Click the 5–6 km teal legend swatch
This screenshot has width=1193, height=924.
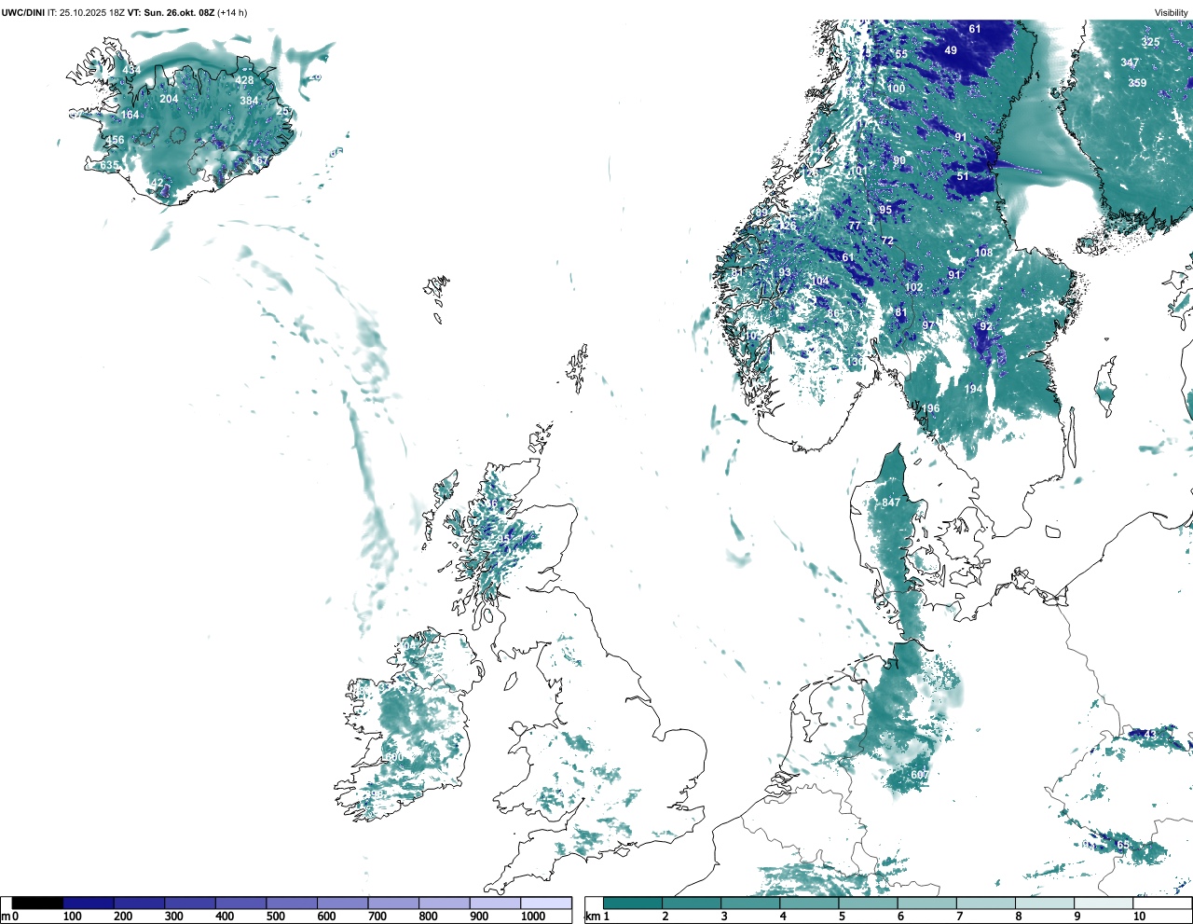point(869,903)
